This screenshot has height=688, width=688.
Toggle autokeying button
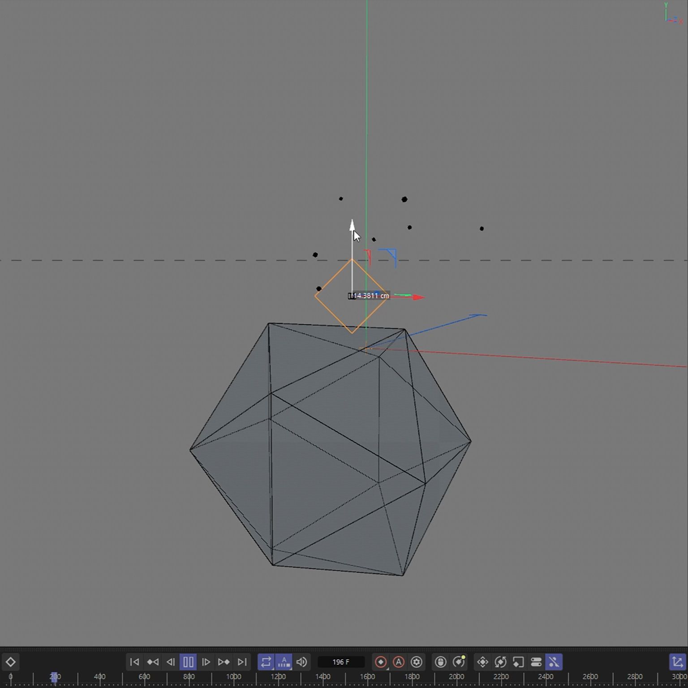(x=399, y=662)
